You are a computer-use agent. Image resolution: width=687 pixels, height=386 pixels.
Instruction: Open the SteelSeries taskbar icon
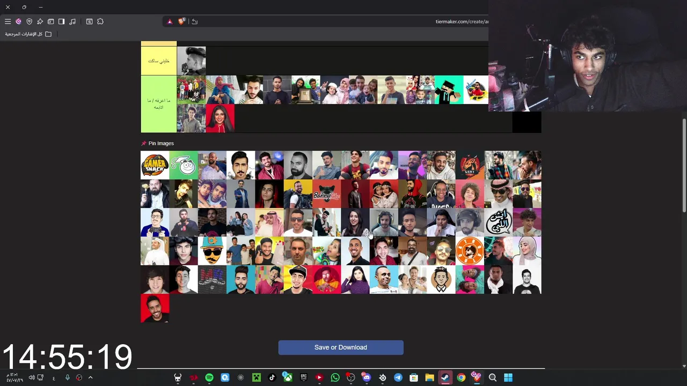point(382,377)
